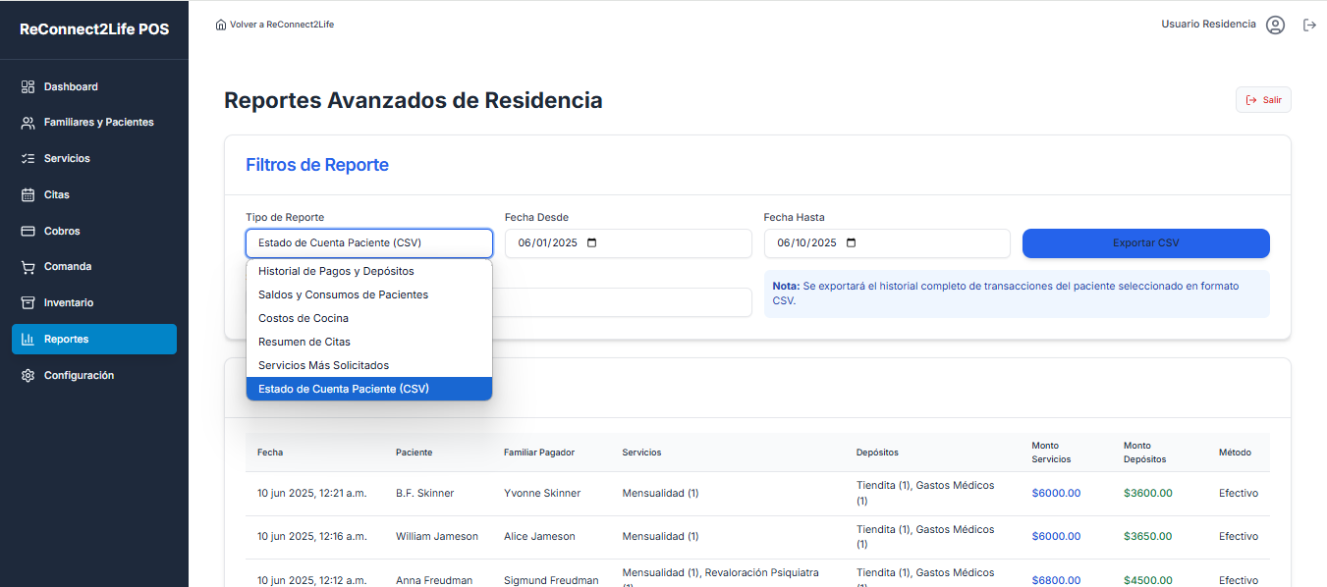Open Dashboard in the sidebar
The width and height of the screenshot is (1327, 587).
pos(94,86)
